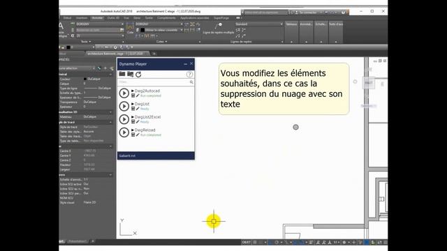Toggle polar tracking in the status bar
Screen dimensions: 447x251
[277, 242]
